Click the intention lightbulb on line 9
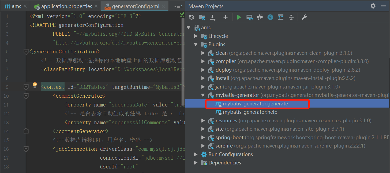Screen dimensions: 390x173 (35, 85)
